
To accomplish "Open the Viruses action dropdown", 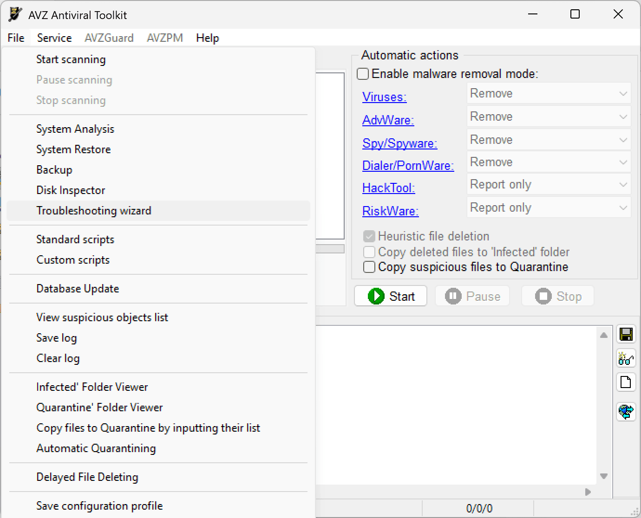I will point(549,93).
